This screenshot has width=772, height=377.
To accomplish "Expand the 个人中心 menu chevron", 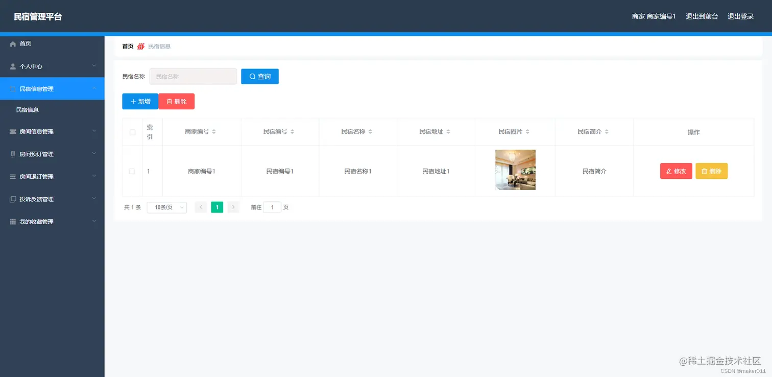I will (x=94, y=66).
